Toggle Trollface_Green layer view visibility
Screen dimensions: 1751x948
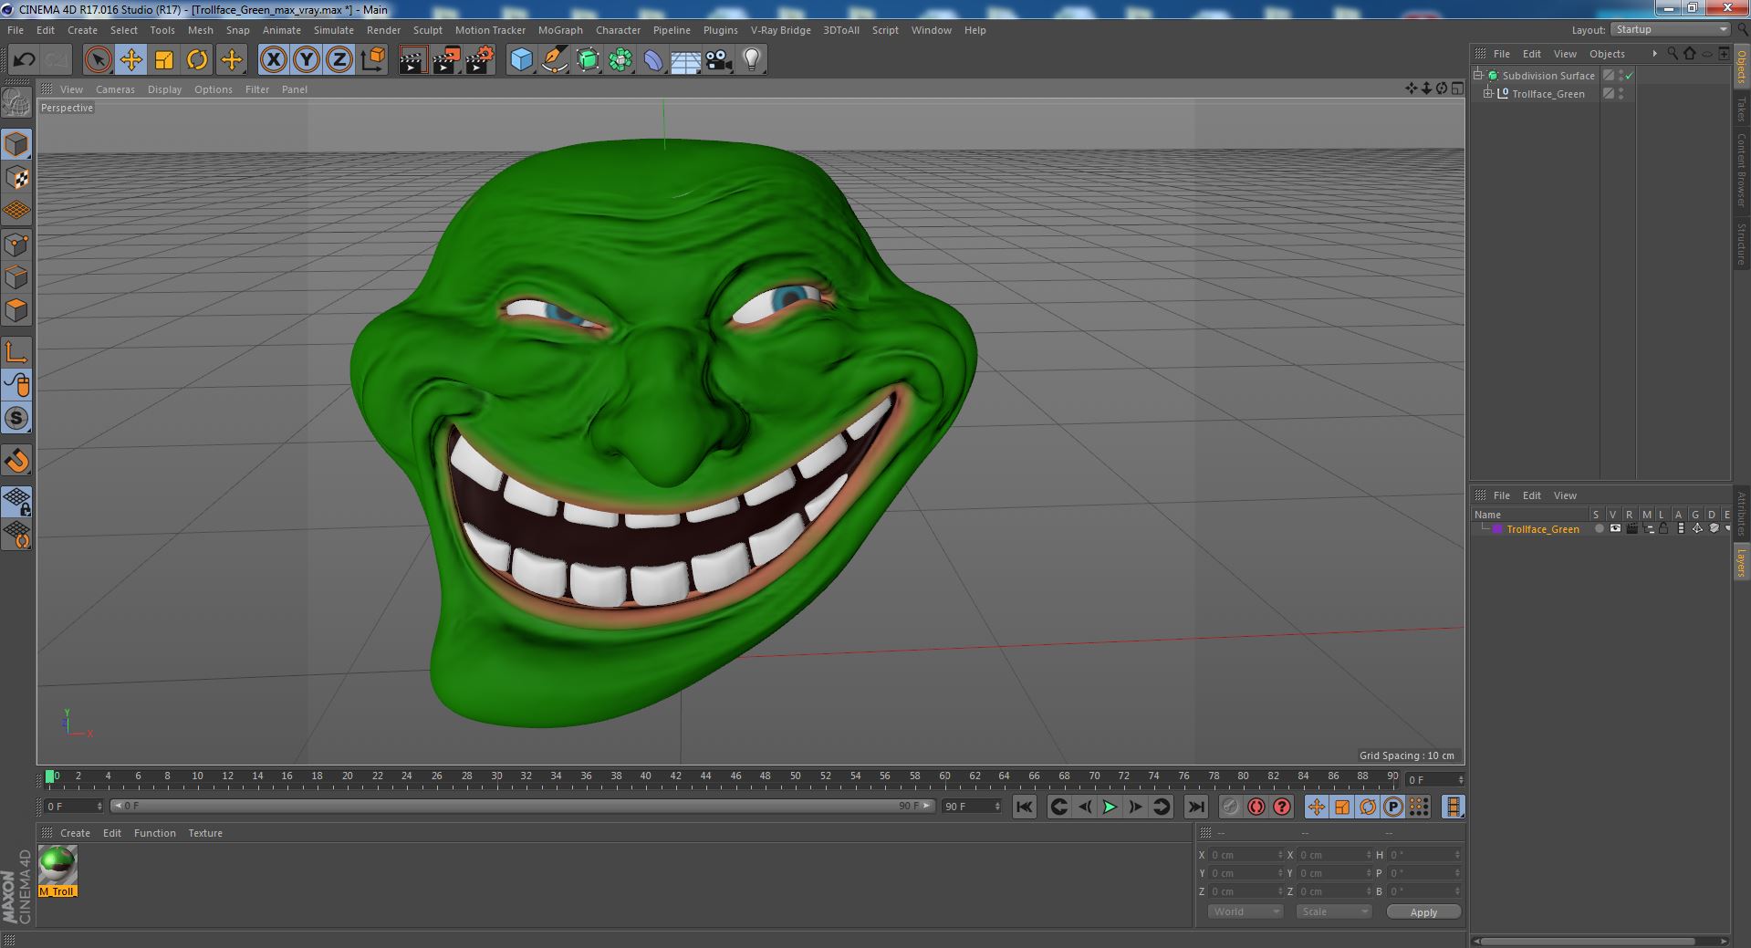(x=1615, y=528)
